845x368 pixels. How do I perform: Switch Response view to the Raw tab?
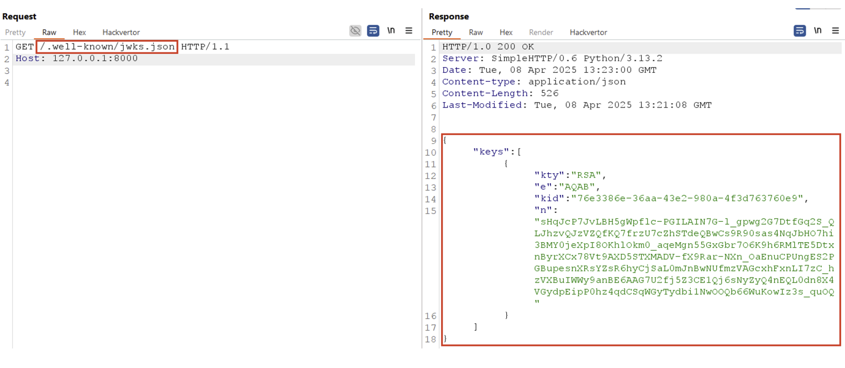click(476, 33)
